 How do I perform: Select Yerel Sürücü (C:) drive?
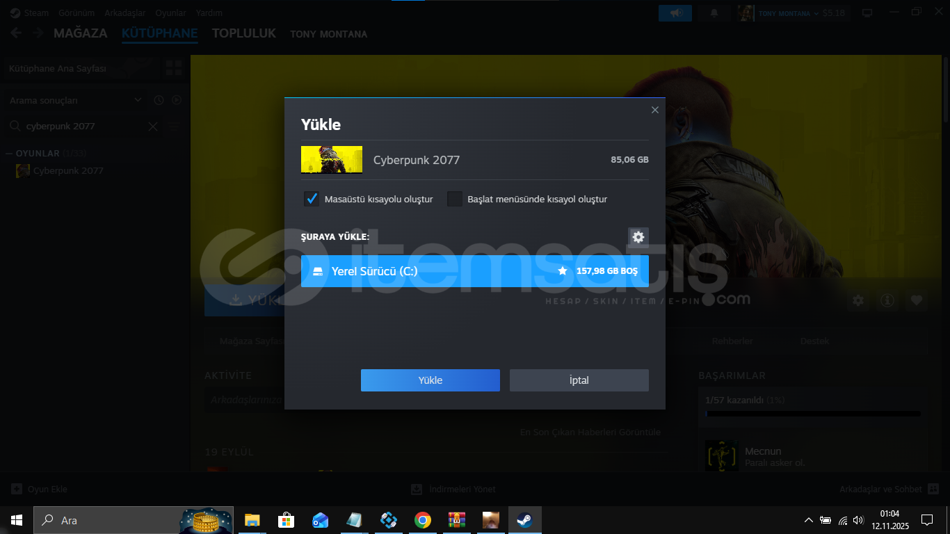coord(475,271)
